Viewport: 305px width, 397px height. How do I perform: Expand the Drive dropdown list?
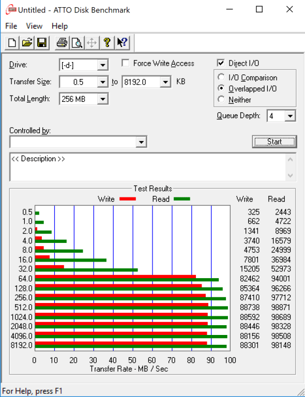point(102,65)
